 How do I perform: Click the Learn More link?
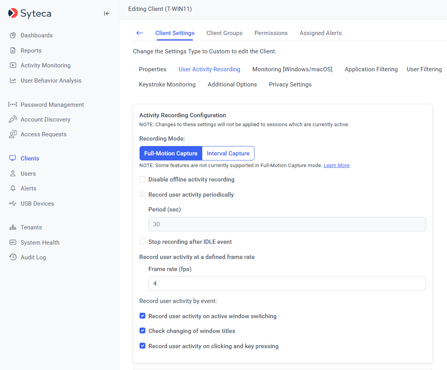pos(336,166)
